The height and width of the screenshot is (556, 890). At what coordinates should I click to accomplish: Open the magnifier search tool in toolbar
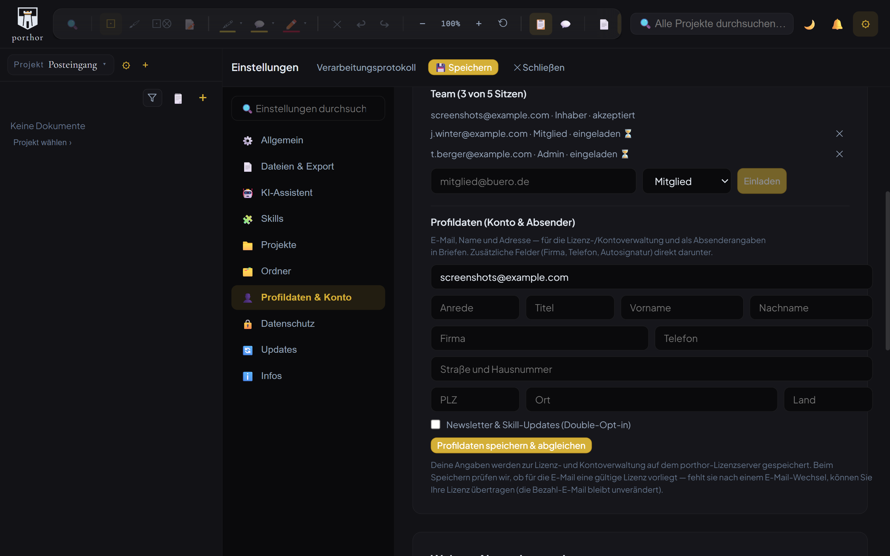tap(72, 24)
